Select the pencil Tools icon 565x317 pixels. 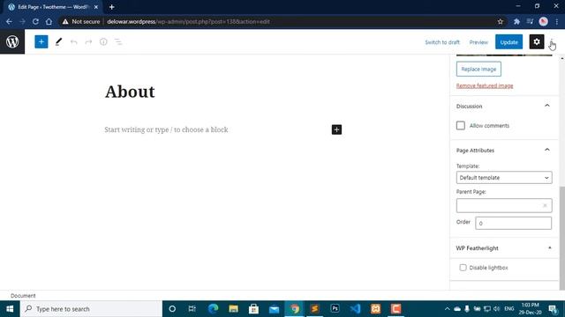[58, 42]
